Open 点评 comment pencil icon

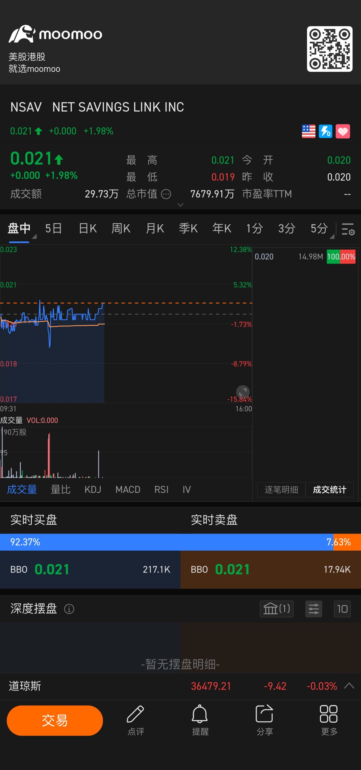pos(136,720)
